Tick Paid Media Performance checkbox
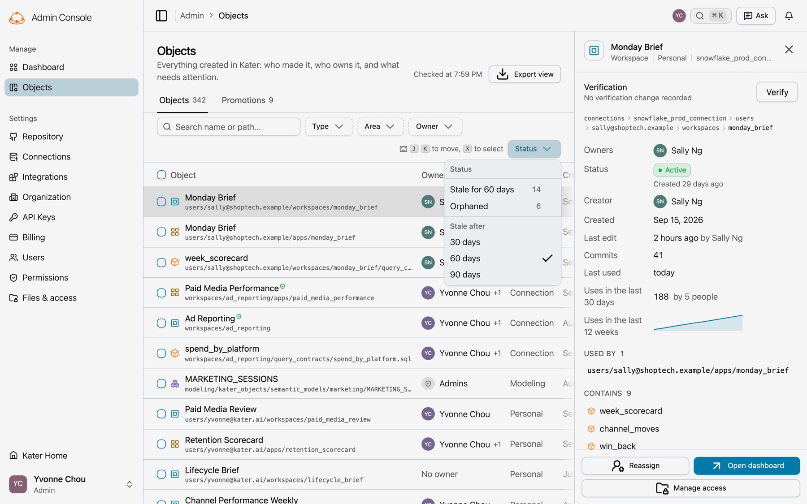807x504 pixels. (161, 293)
